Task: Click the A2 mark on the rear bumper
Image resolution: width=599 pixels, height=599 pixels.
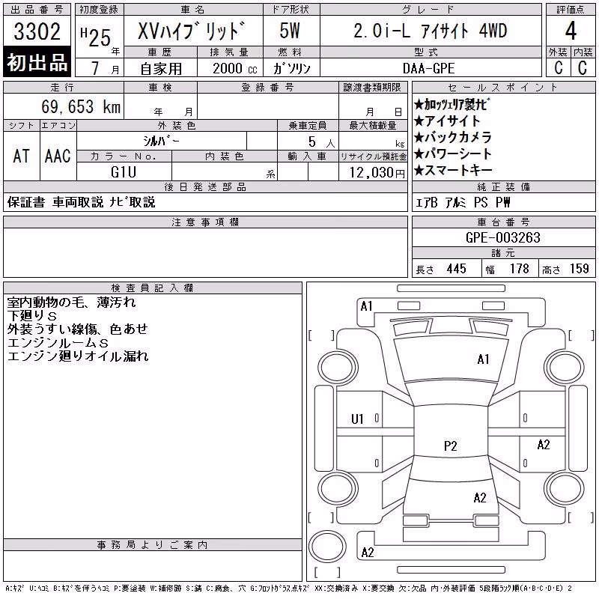Action: pyautogui.click(x=368, y=553)
